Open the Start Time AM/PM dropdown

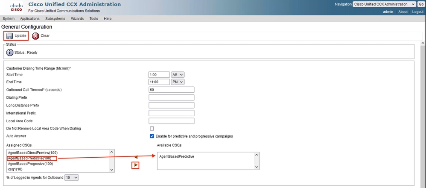tap(178, 74)
